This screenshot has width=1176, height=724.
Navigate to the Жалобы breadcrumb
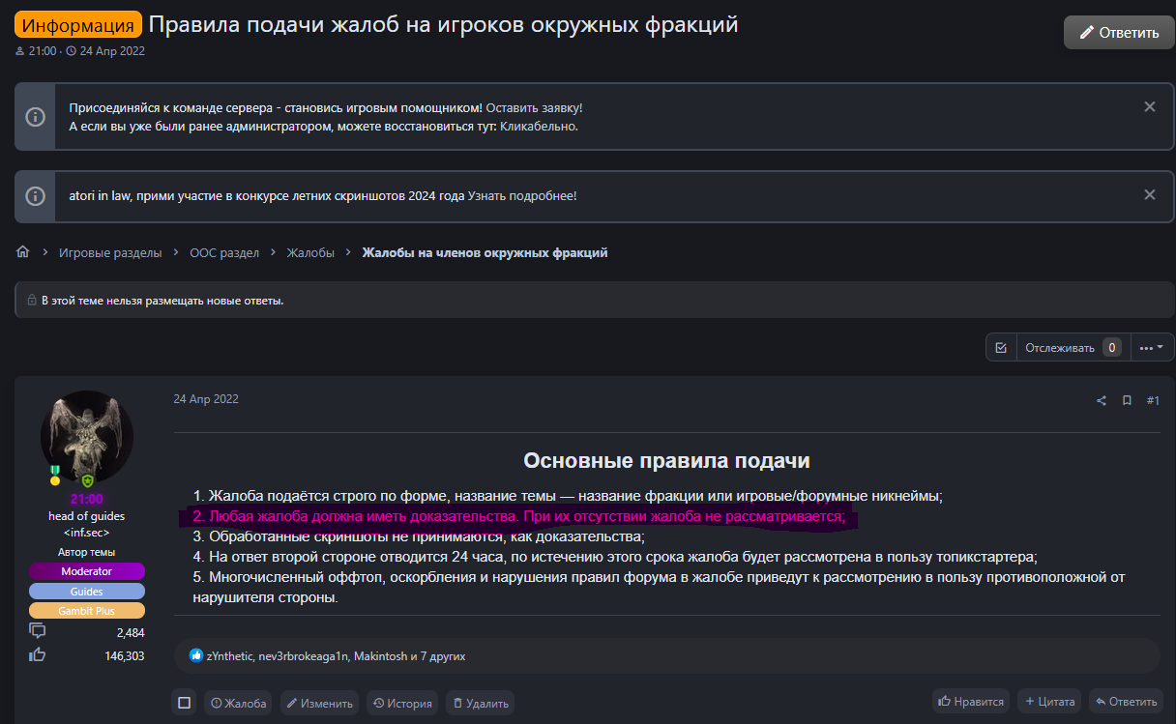pos(310,253)
